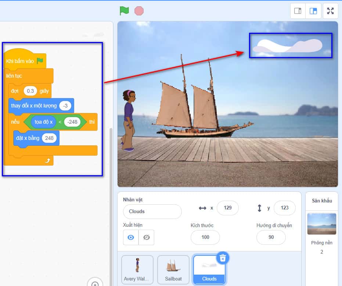Click the size field showing 100

205,237
